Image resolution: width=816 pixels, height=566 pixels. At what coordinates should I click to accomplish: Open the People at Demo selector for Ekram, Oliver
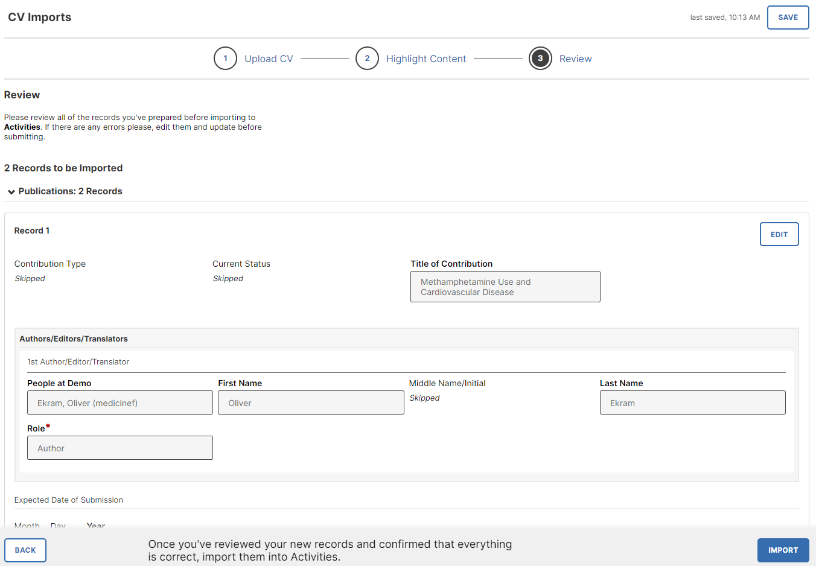tap(120, 402)
